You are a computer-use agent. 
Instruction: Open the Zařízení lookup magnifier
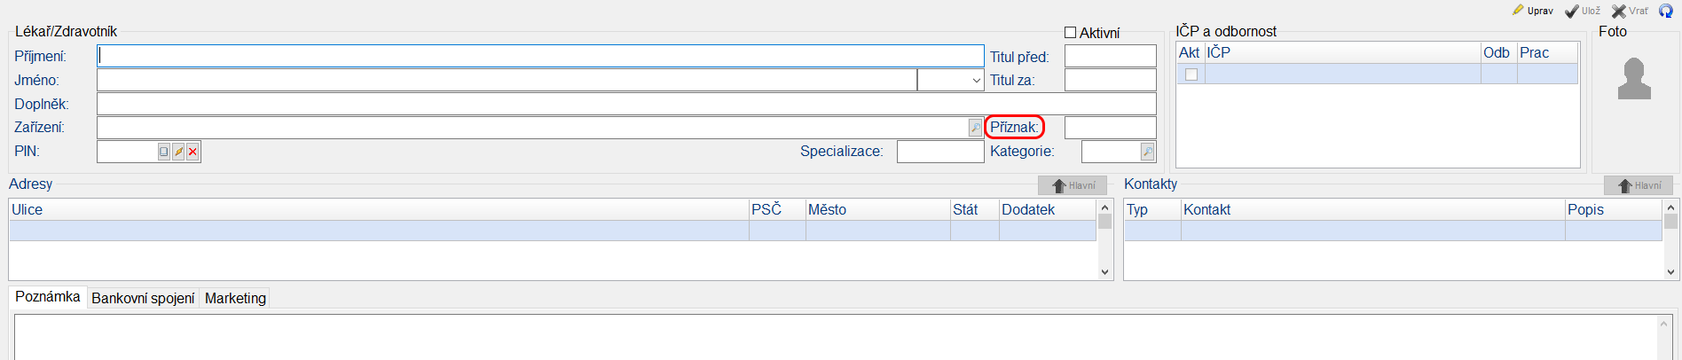pos(976,128)
